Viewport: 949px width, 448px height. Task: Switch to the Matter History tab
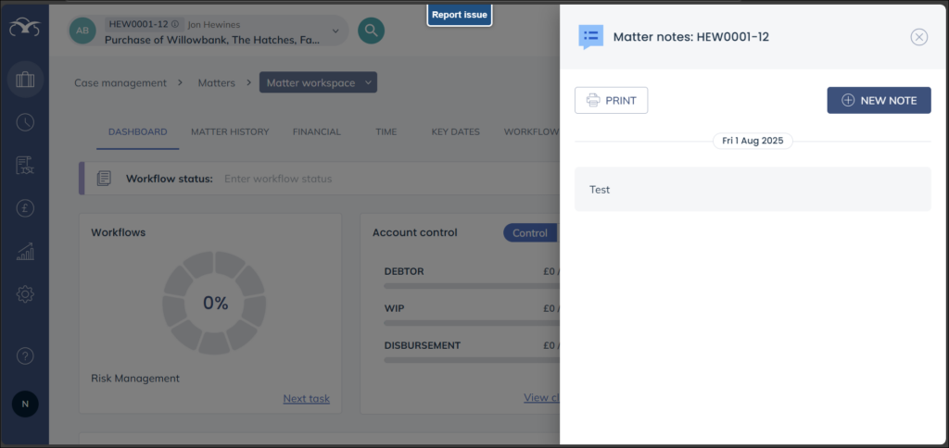(x=230, y=131)
